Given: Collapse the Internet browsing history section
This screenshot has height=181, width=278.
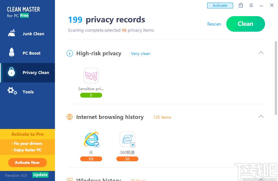Looking at the screenshot, I should click(261, 116).
